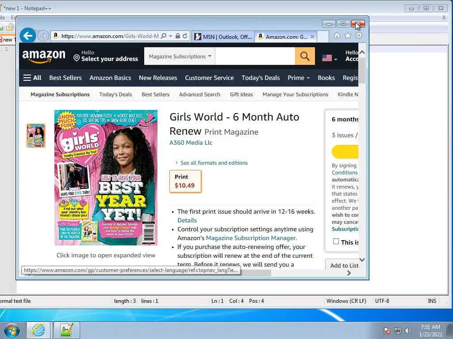Click the browser Home icon
This screenshot has height=339, width=453.
(x=337, y=36)
